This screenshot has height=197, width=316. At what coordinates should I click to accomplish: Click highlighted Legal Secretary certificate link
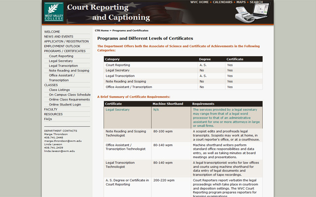pyautogui.click(x=118, y=110)
